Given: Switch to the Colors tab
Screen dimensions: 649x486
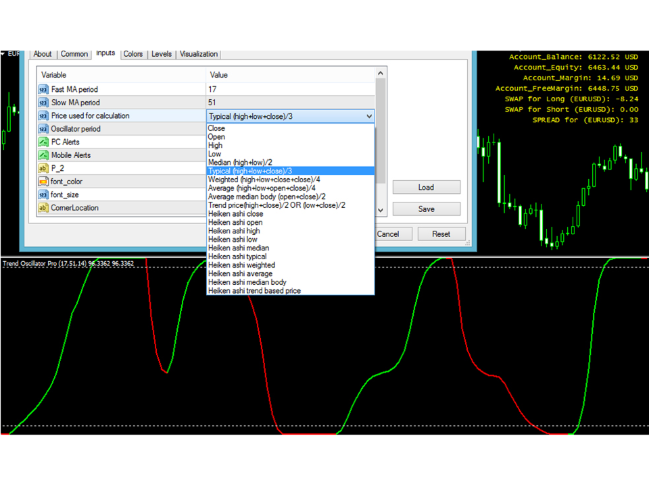Looking at the screenshot, I should tap(133, 54).
